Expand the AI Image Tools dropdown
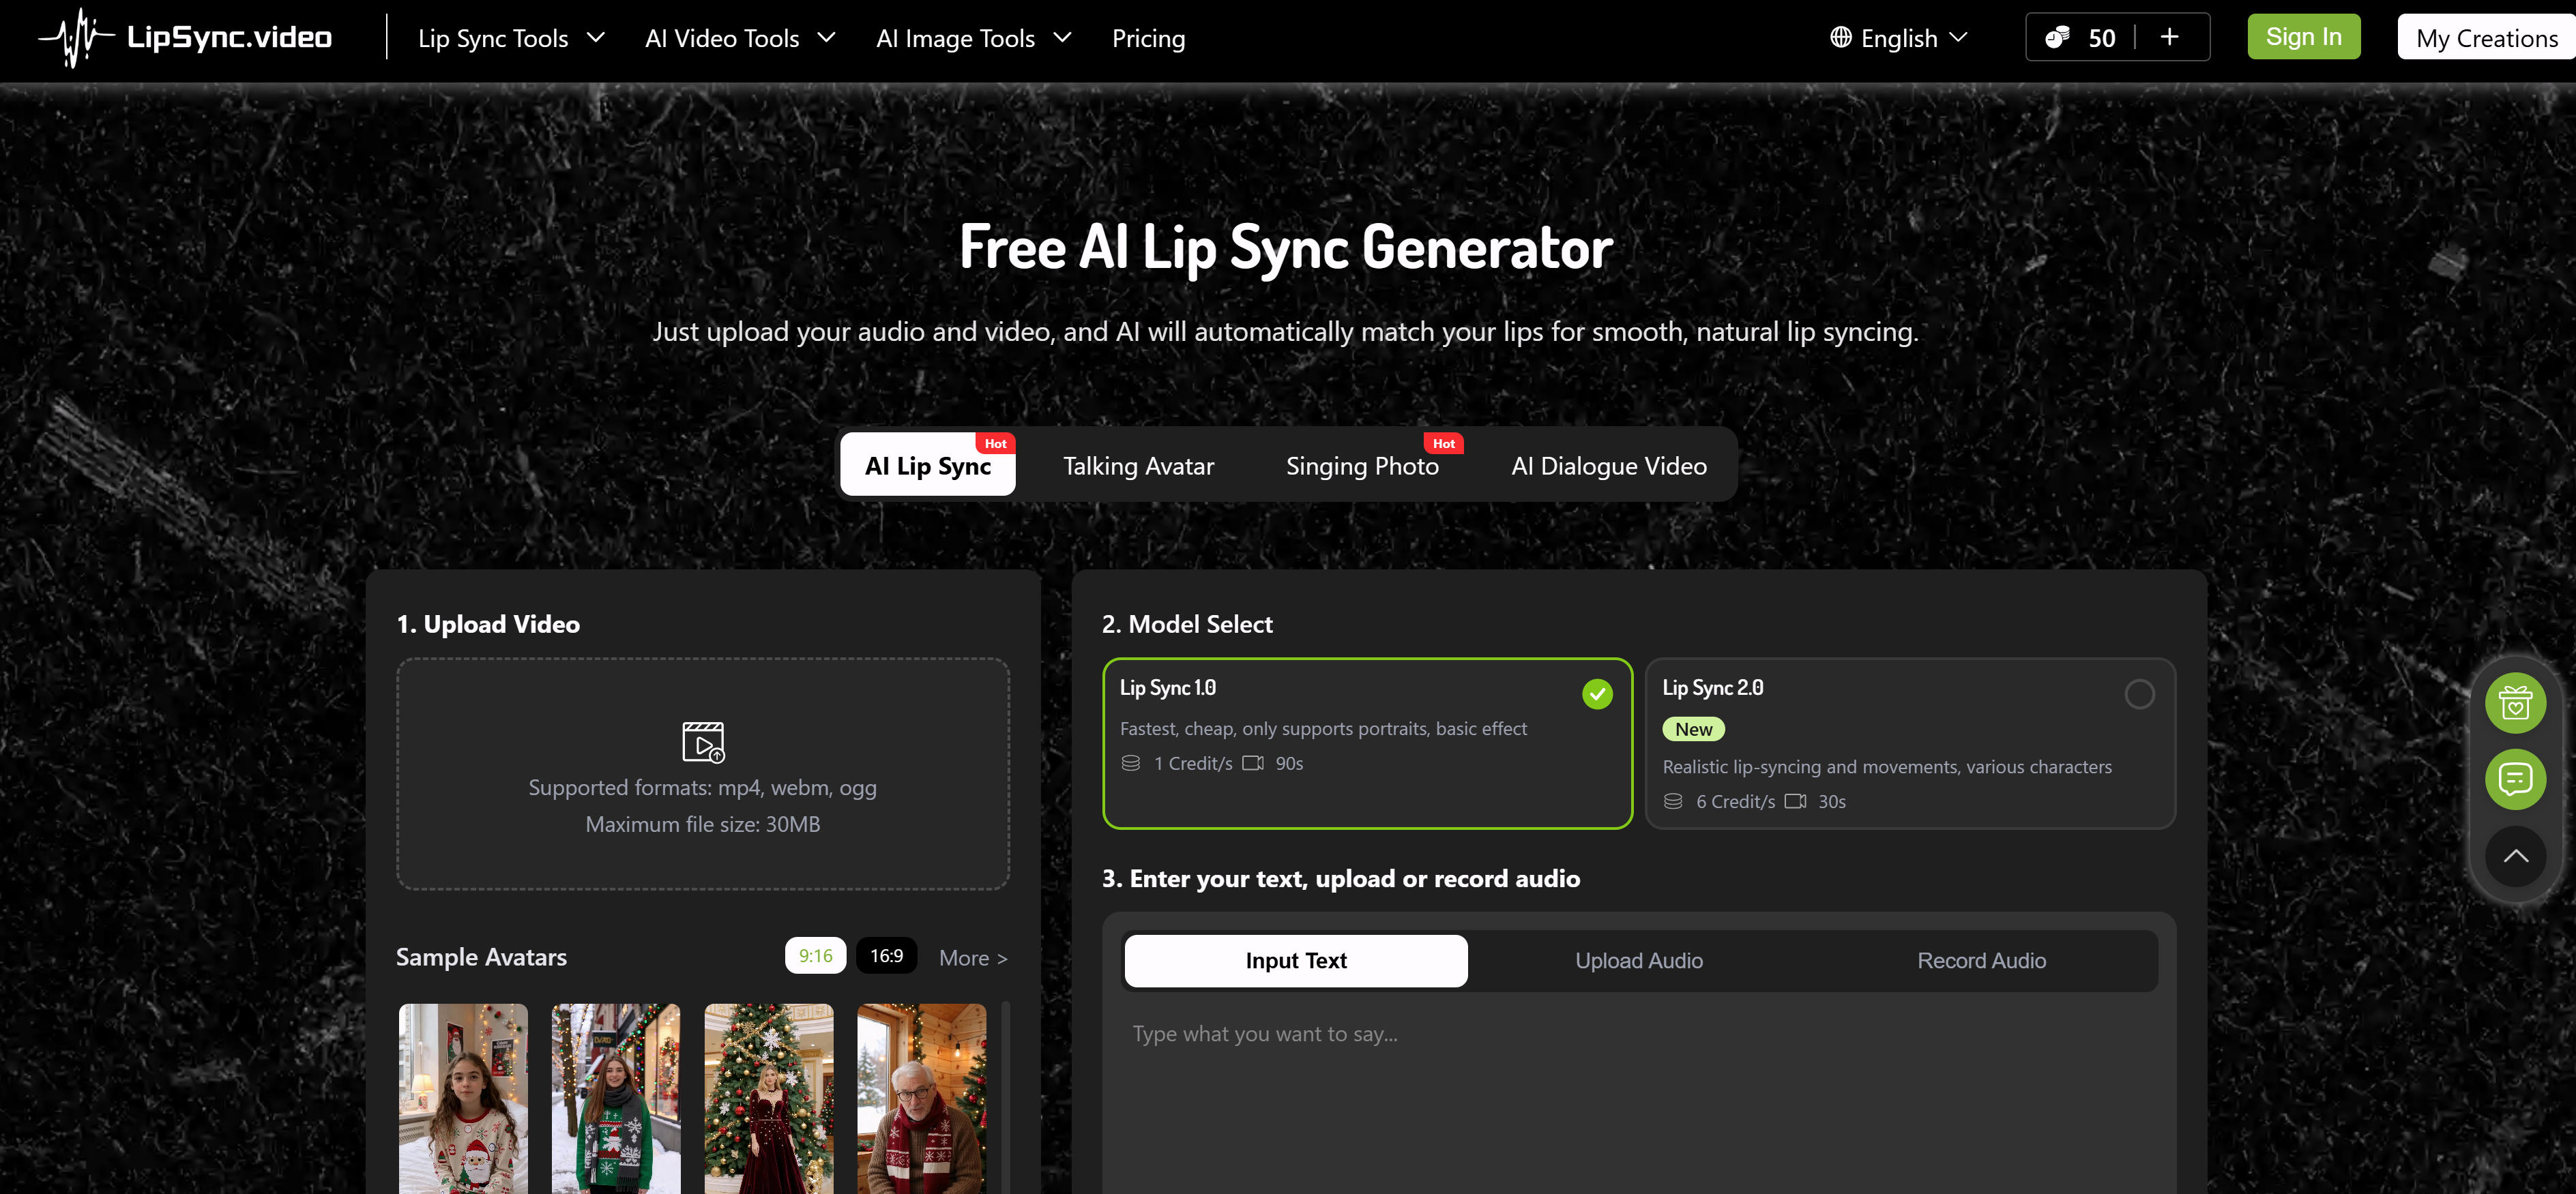Screen dimensions: 2576x1194 pyautogui.click(x=972, y=39)
